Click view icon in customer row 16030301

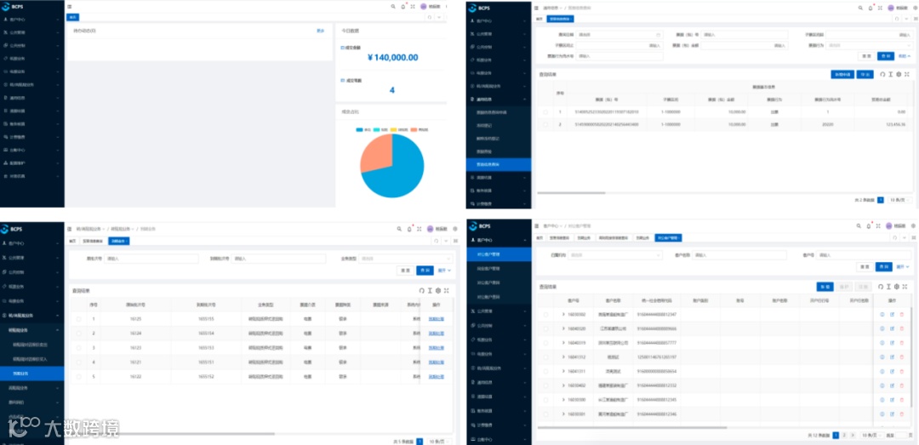(x=882, y=414)
